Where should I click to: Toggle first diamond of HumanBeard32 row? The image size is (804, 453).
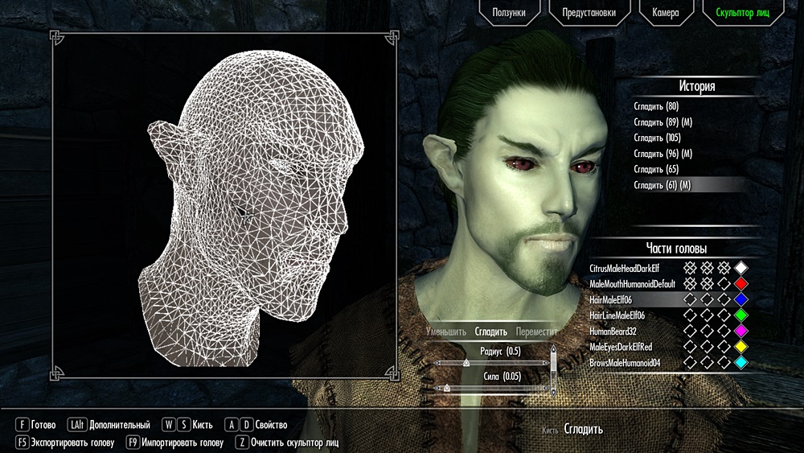[x=690, y=331]
